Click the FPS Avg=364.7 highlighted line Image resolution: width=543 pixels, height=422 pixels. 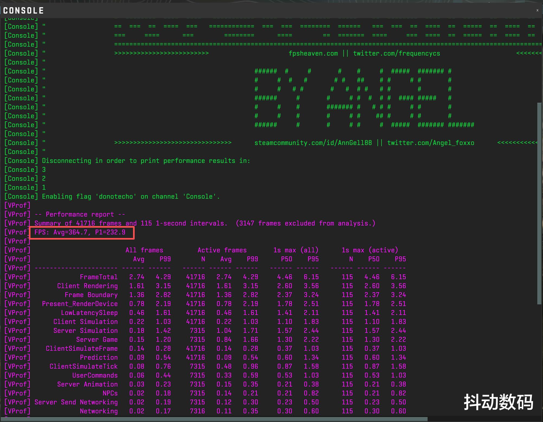point(80,232)
